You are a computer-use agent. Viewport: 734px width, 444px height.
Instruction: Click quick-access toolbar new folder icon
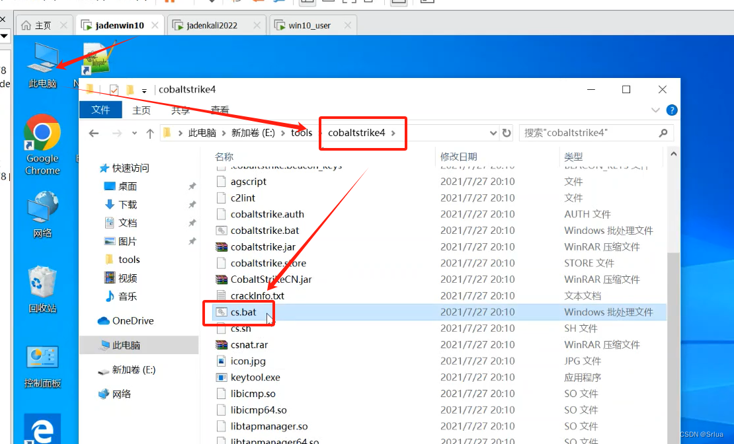(130, 89)
